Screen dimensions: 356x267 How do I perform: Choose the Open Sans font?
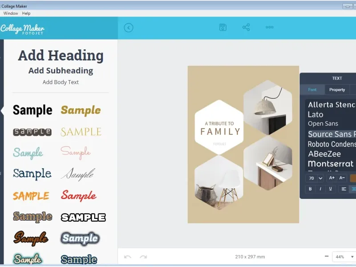(323, 124)
